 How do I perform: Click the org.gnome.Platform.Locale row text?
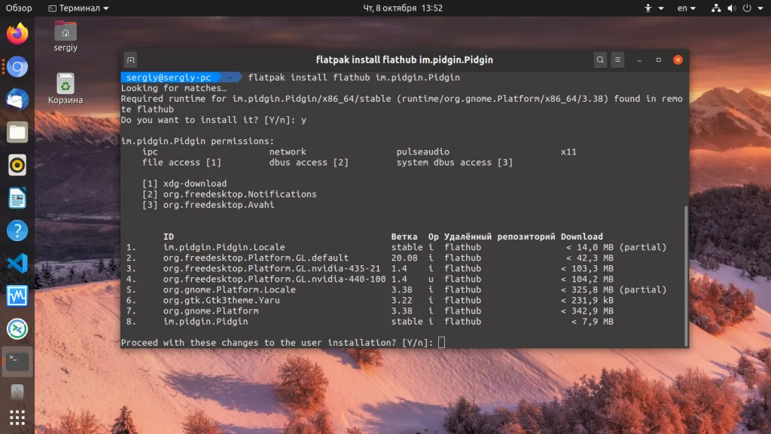230,290
